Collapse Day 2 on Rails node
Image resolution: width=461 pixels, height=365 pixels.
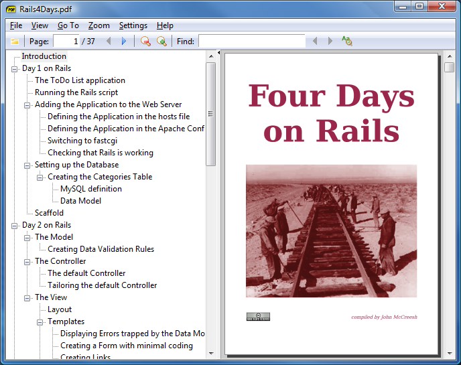[x=14, y=226]
